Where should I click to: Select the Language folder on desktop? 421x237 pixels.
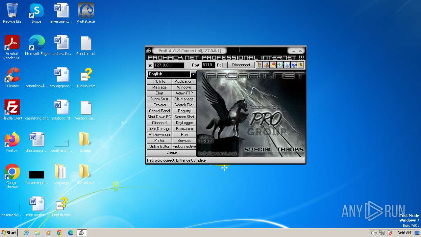pyautogui.click(x=61, y=175)
